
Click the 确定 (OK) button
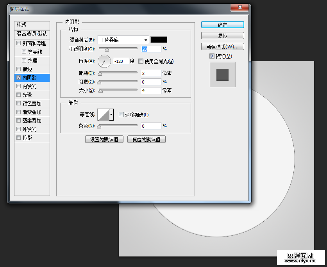coord(222,25)
